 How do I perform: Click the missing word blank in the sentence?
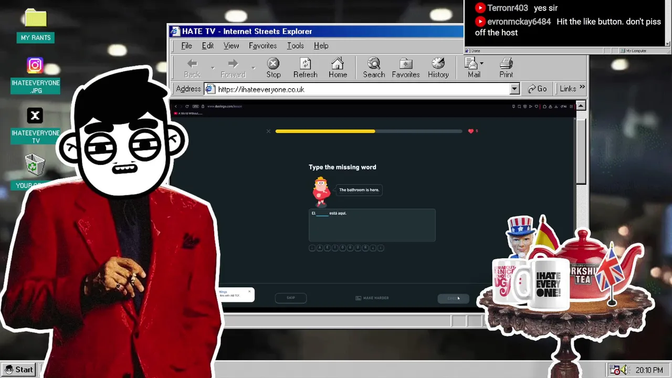(322, 214)
